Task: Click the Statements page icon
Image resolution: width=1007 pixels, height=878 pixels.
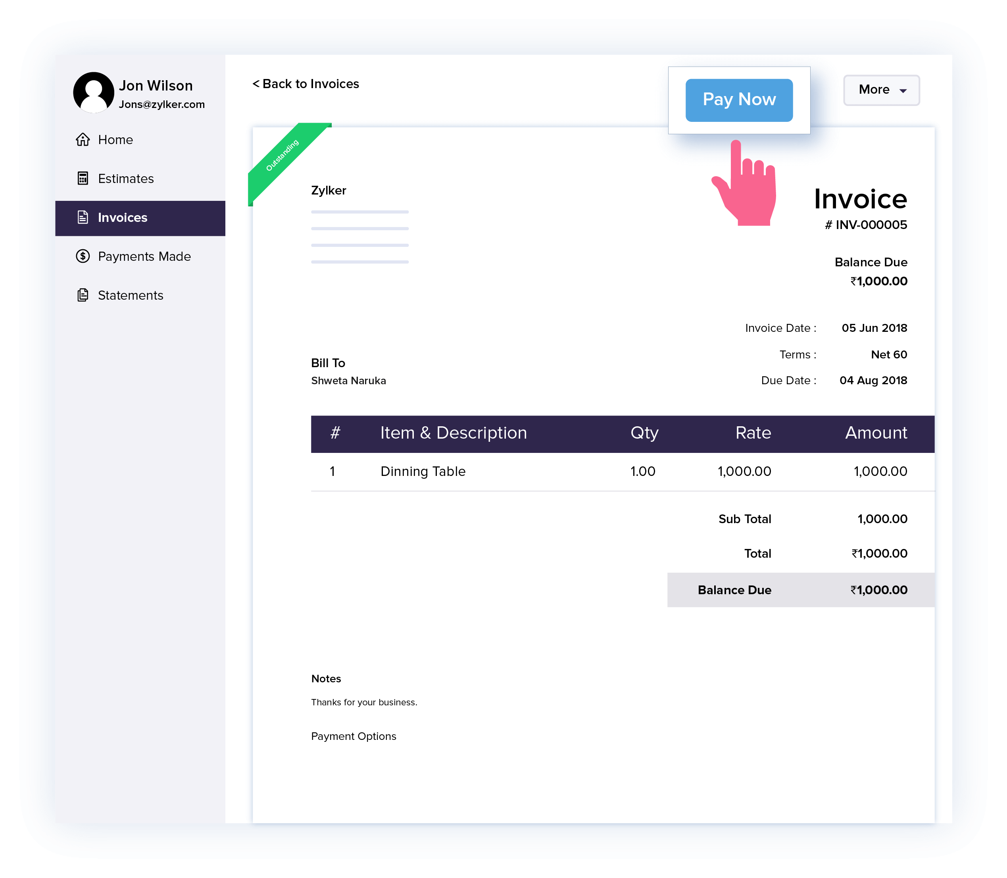Action: click(83, 295)
